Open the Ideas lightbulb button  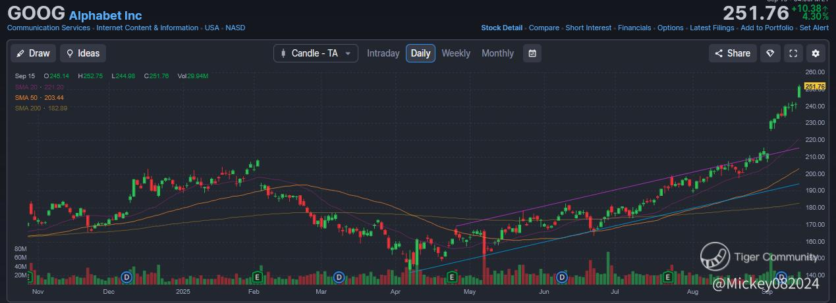tap(83, 53)
